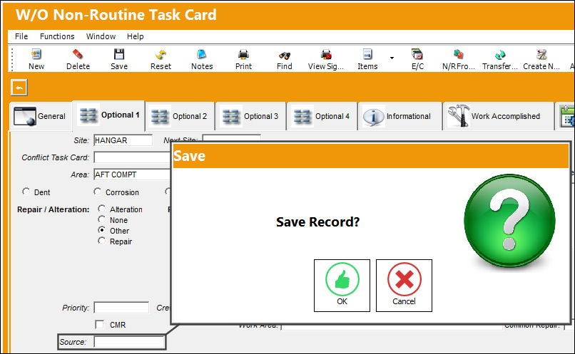Viewport: 575px width, 354px height.
Task: Open the Work Accomplished tab
Action: click(x=498, y=116)
